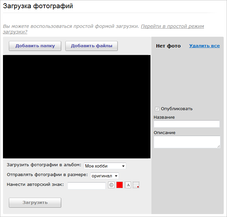Toggle the Опубликовать checkbox
Viewport: 227px width, 217px height.
157,109
